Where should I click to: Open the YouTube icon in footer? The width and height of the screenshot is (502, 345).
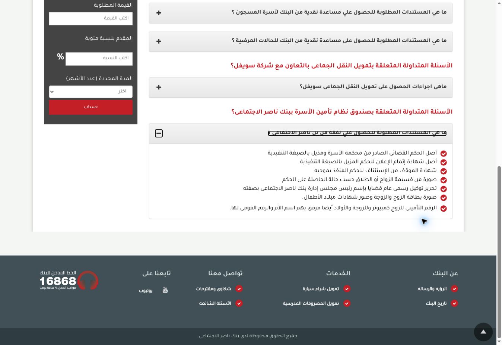[x=165, y=290]
